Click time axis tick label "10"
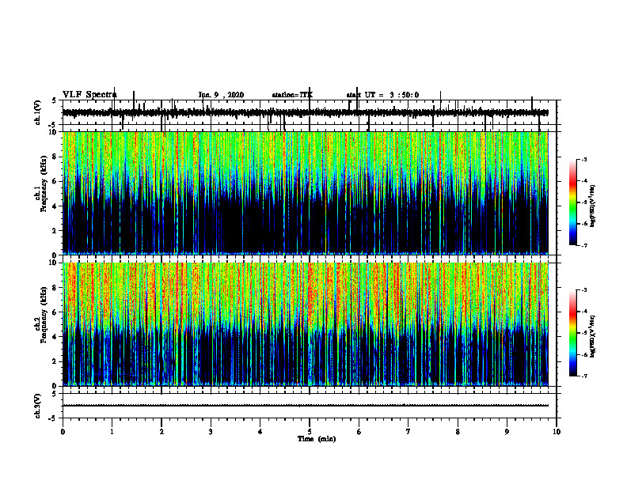Screen dimensions: 627x484 (557, 432)
